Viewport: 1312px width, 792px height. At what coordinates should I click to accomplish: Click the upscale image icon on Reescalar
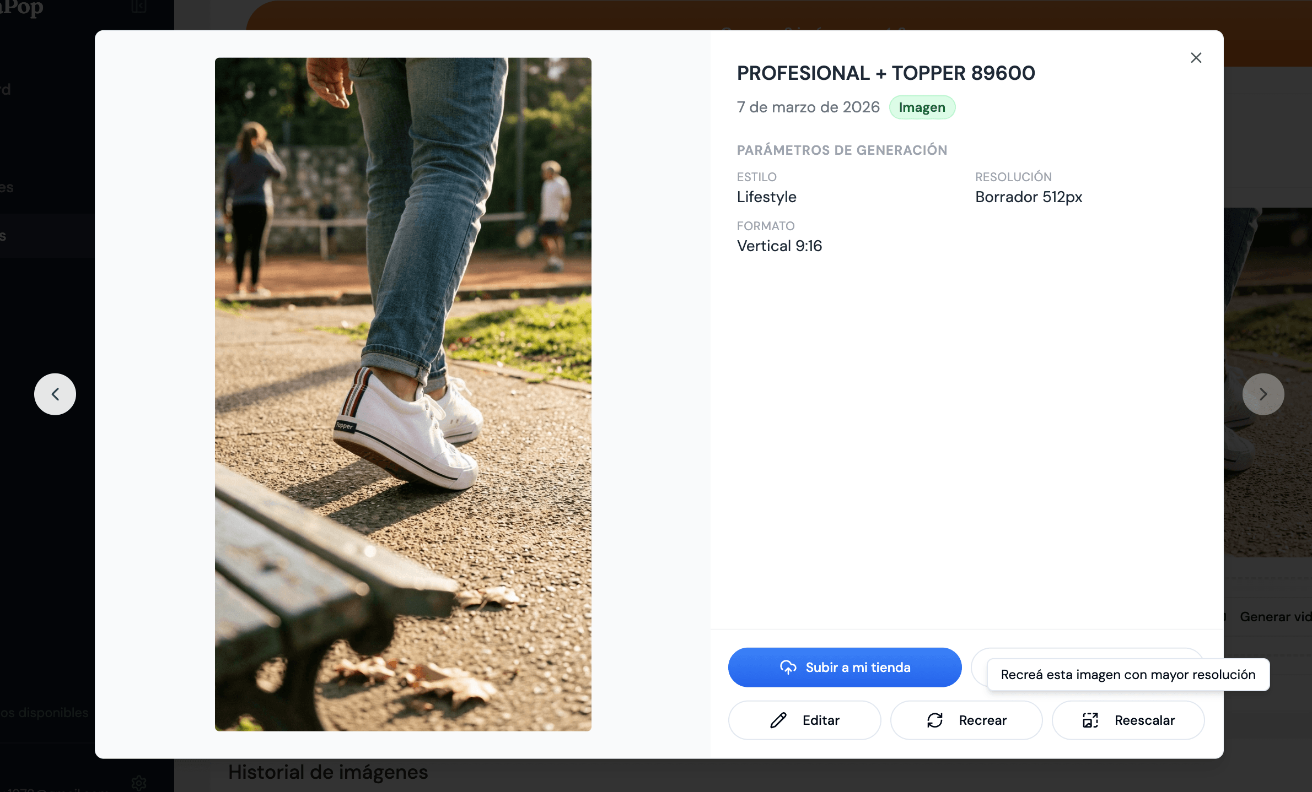tap(1090, 720)
